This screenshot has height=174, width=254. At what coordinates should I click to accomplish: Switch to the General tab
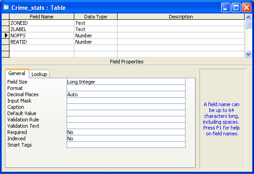pyautogui.click(x=17, y=73)
